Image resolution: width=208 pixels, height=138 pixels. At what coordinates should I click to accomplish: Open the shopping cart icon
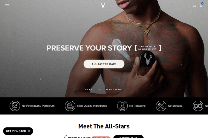[201, 5]
